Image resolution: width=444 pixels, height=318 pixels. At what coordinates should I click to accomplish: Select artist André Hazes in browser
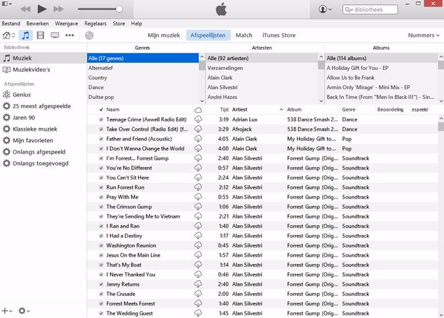tap(262, 97)
